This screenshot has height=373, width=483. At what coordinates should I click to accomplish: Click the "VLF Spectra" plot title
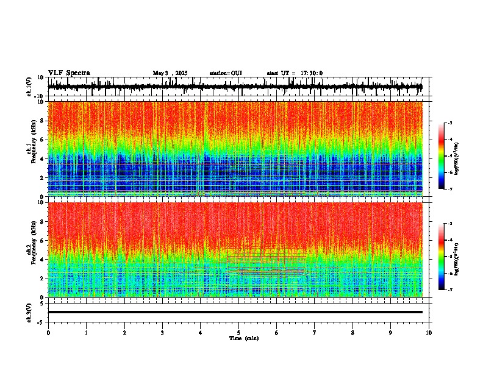(69, 73)
